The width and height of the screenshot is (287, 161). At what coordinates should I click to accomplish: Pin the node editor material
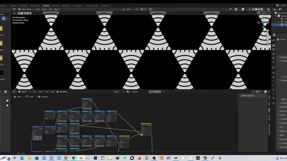click(164, 92)
